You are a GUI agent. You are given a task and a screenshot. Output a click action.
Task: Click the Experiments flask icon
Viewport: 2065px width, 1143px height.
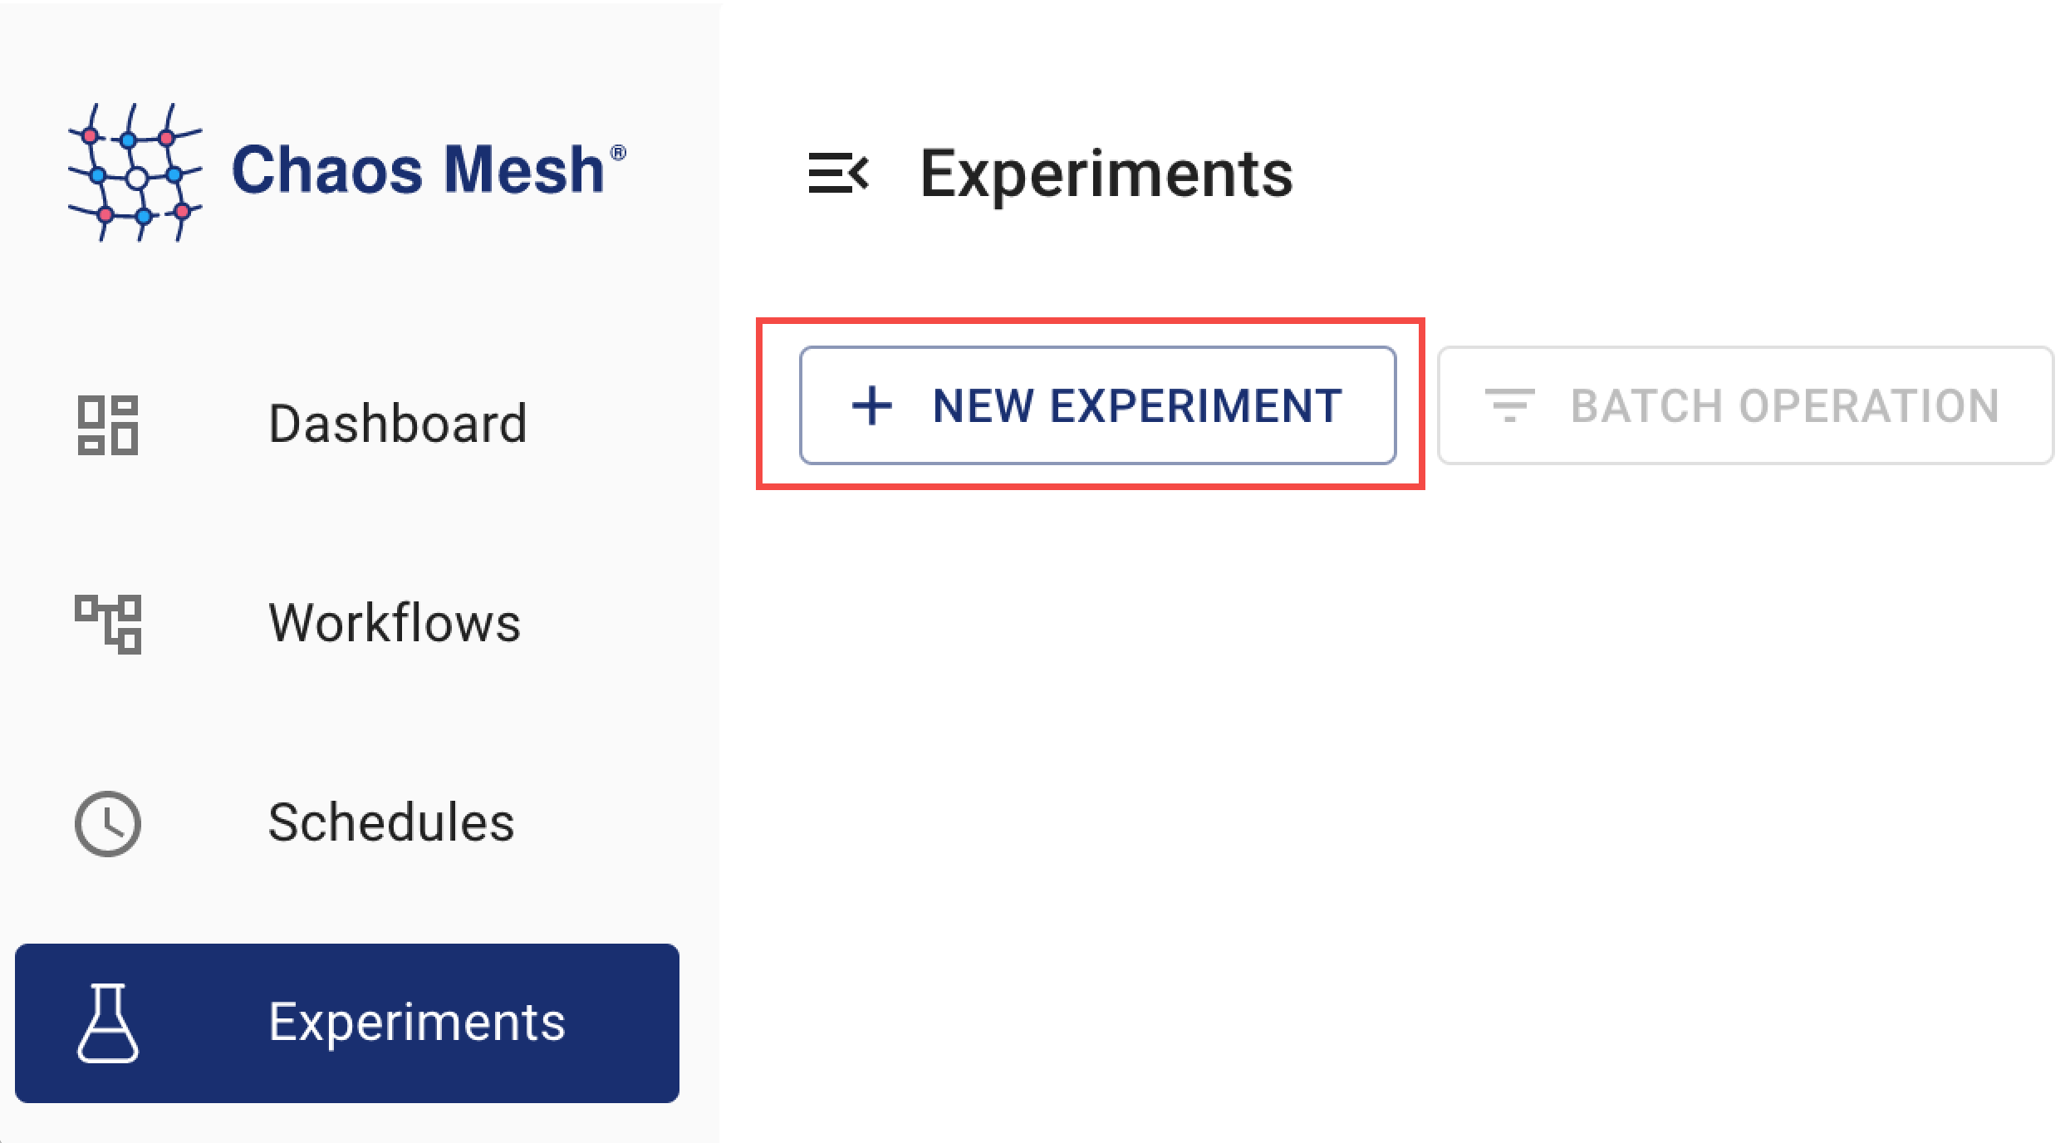[x=108, y=1023]
